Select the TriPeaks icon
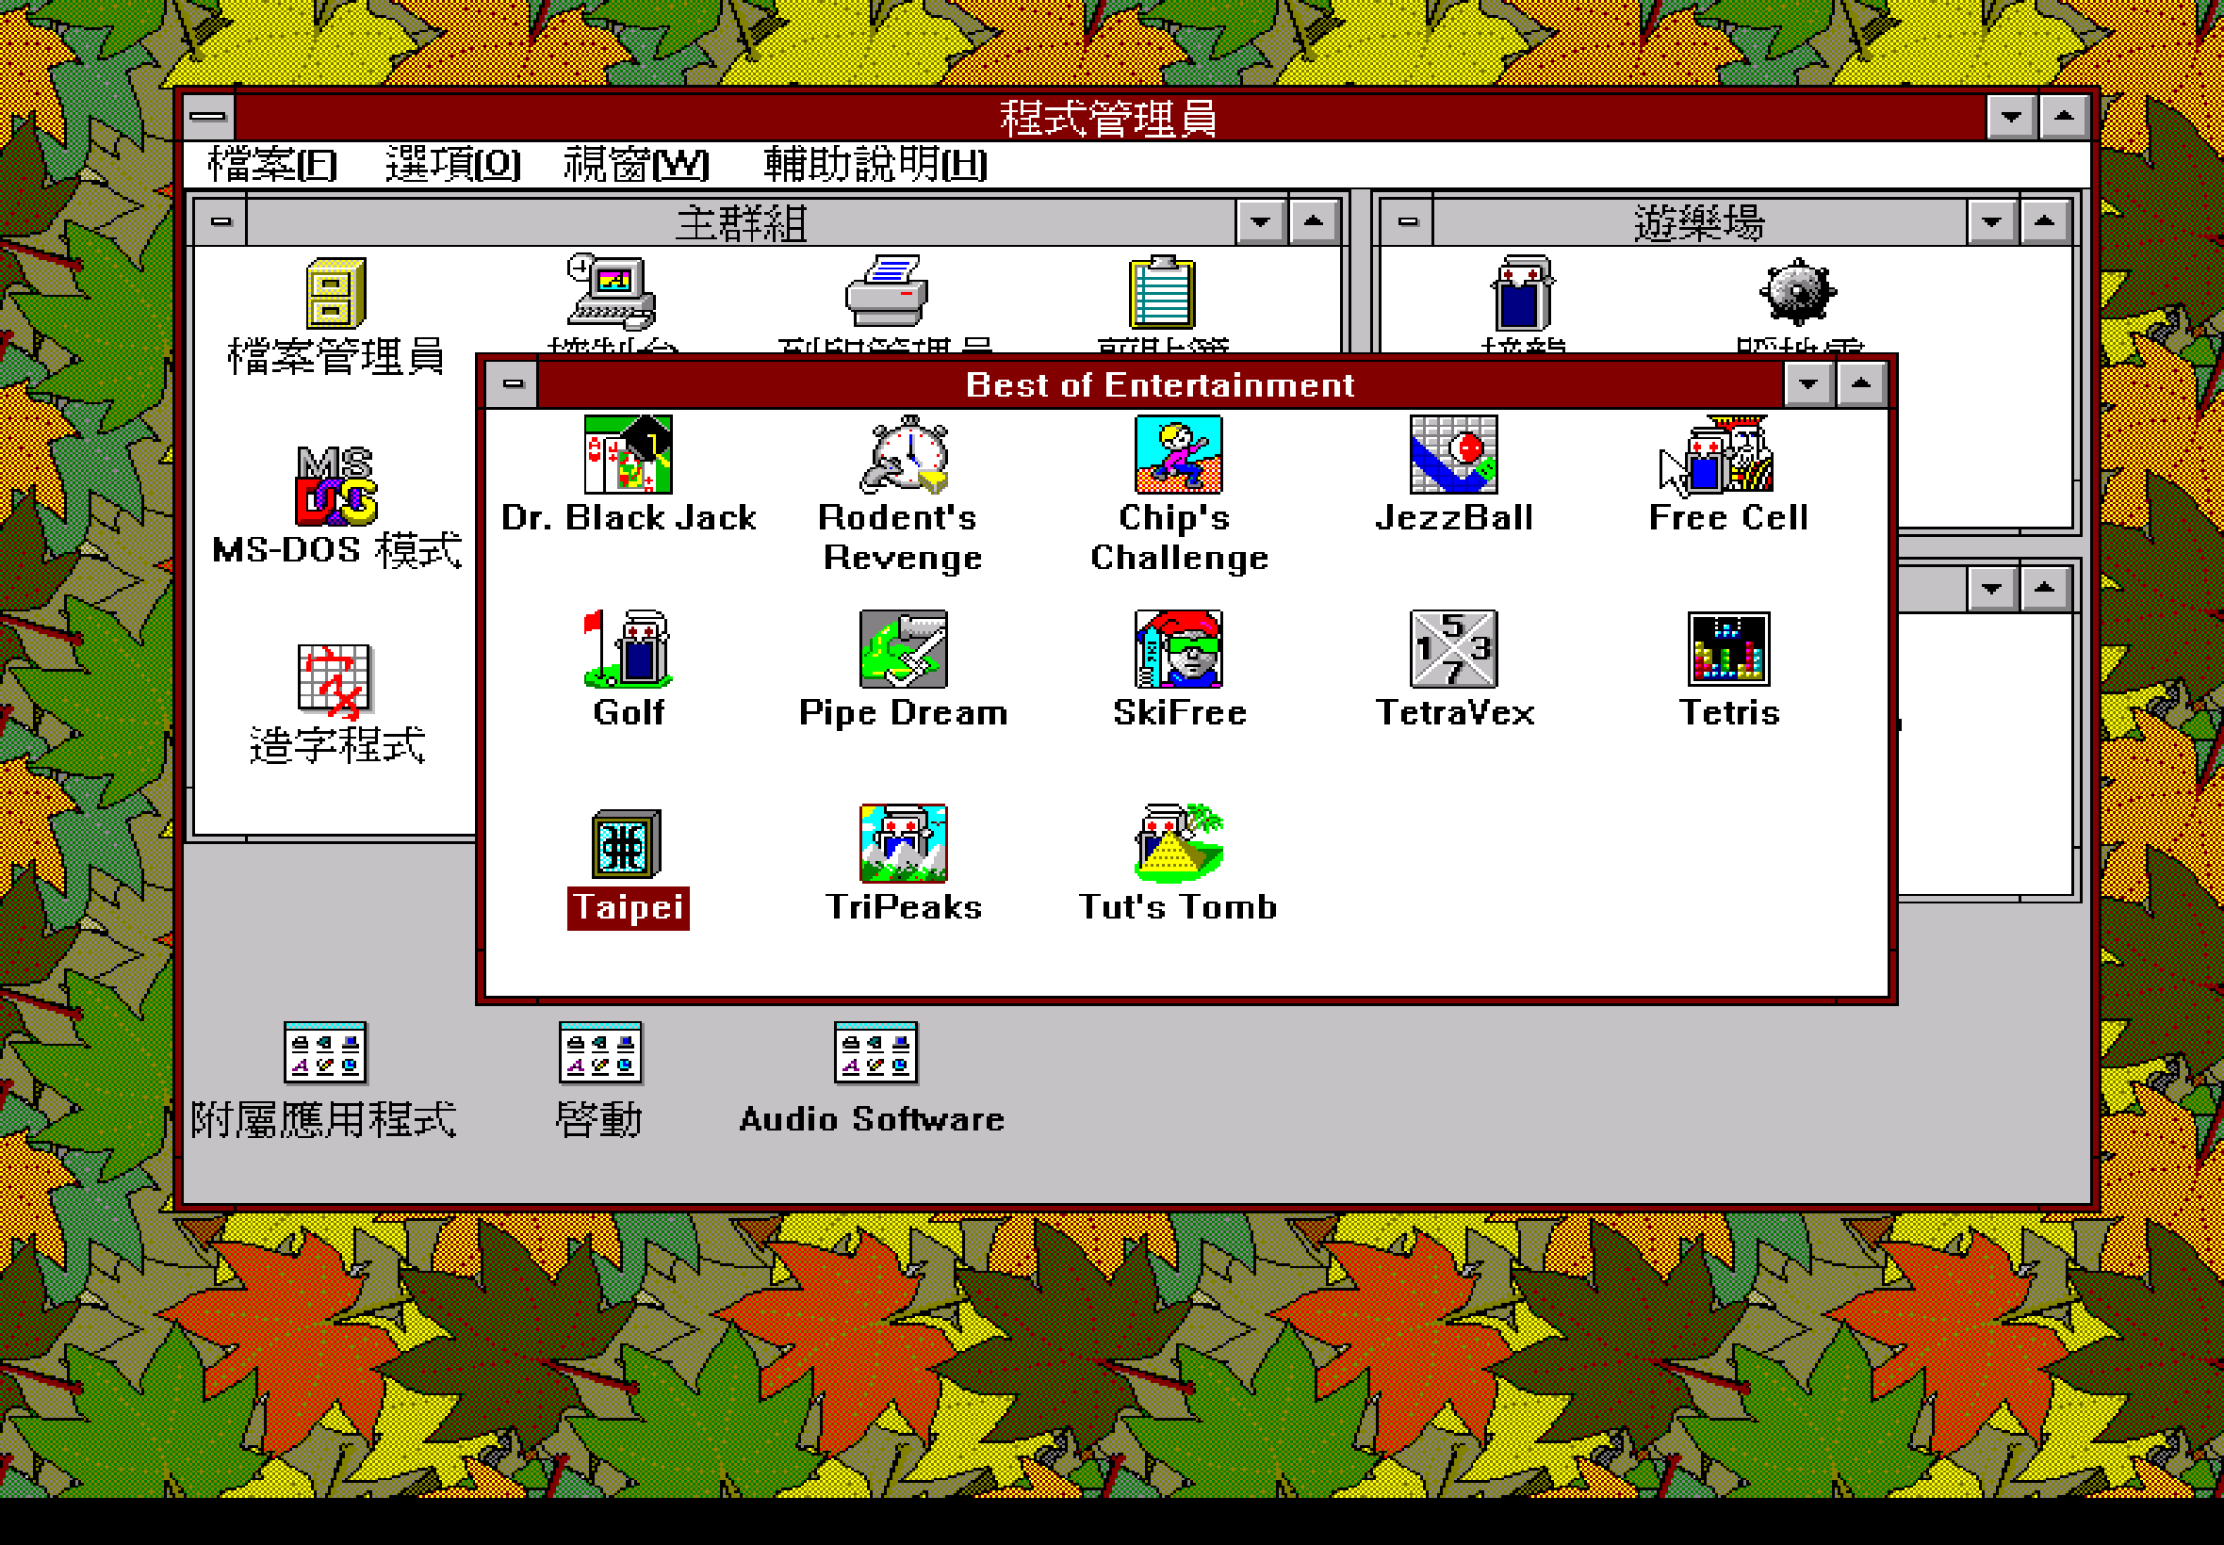2224x1545 pixels. (x=903, y=843)
